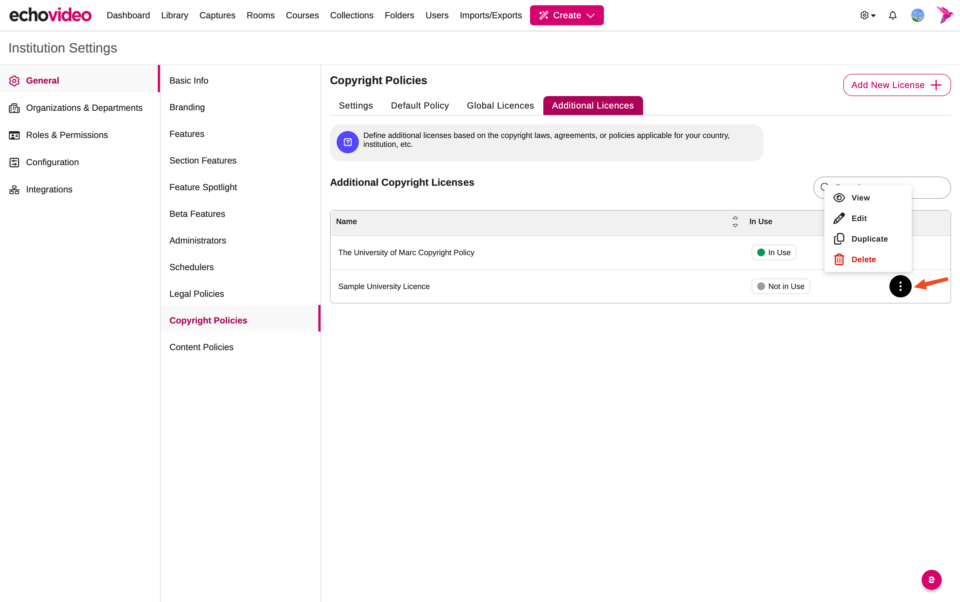
Task: Open Captures in top navigation
Action: click(217, 15)
